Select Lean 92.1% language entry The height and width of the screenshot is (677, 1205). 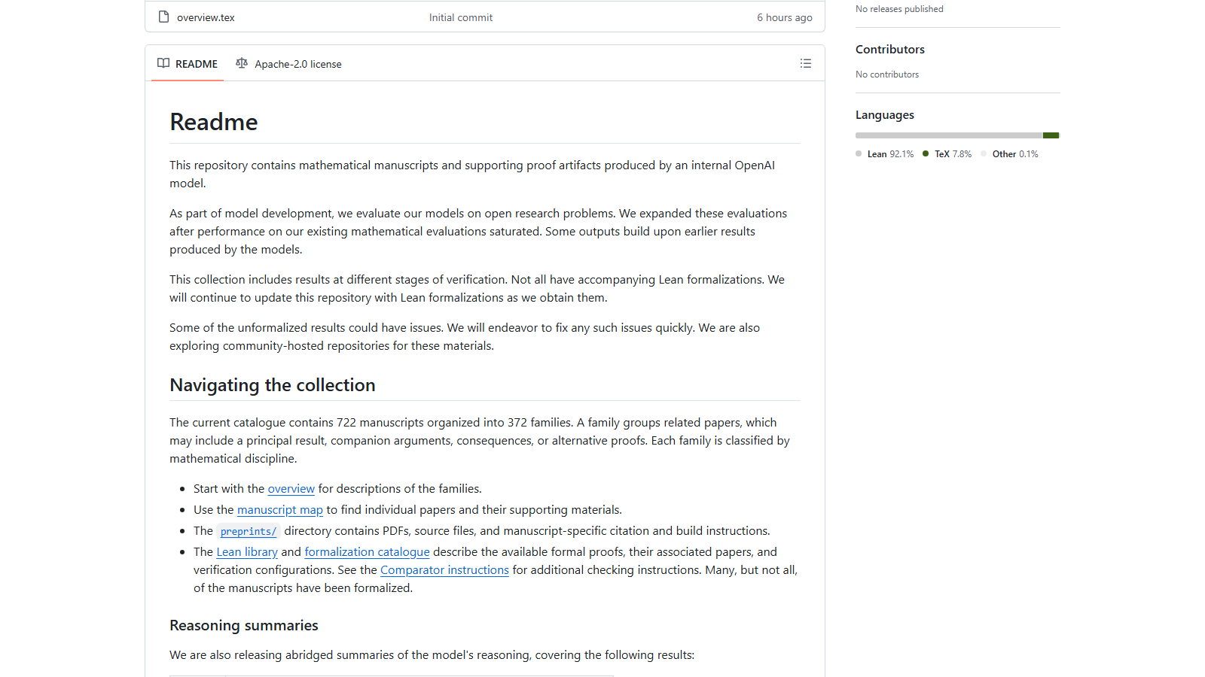885,154
